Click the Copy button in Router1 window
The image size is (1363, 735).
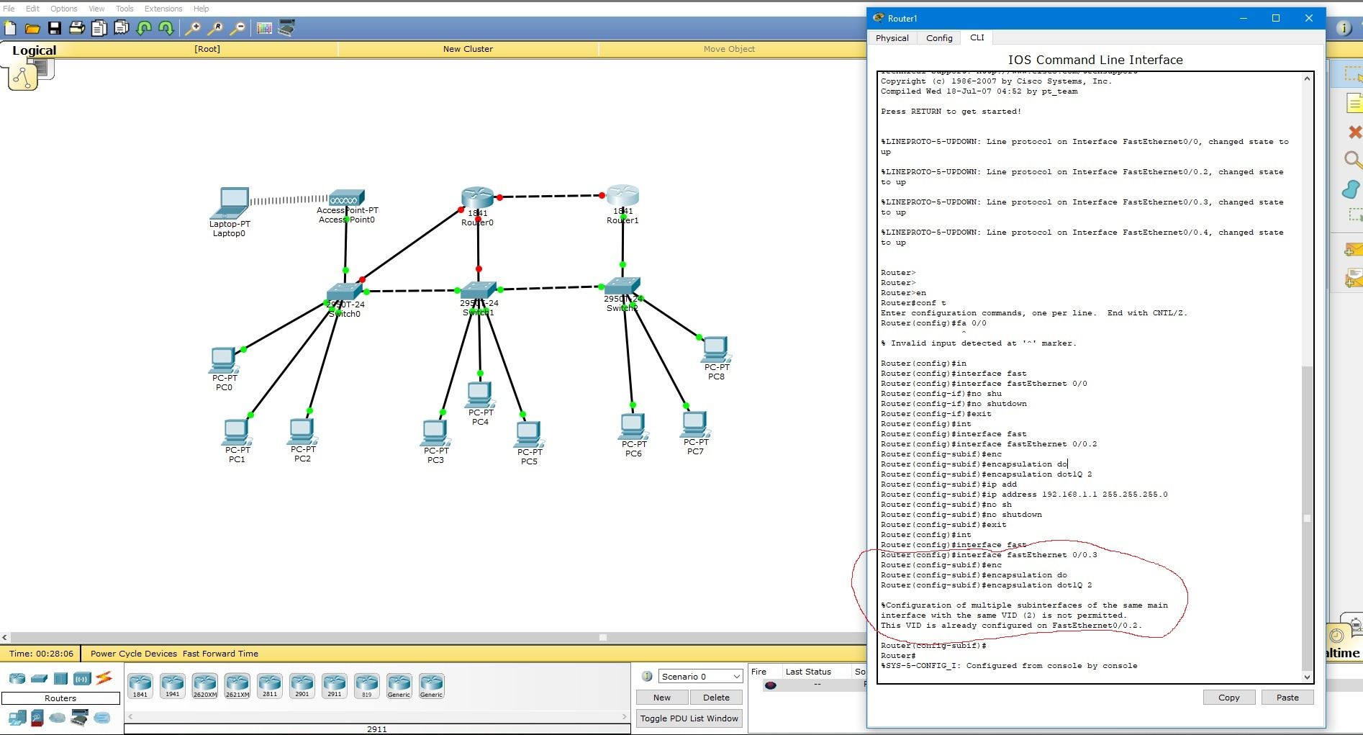click(x=1229, y=698)
